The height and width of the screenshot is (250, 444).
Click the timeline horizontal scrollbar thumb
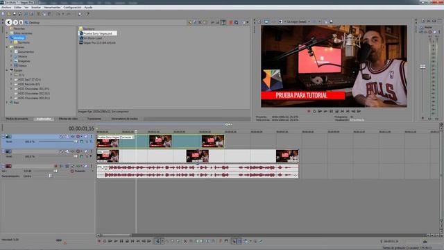click(x=117, y=235)
